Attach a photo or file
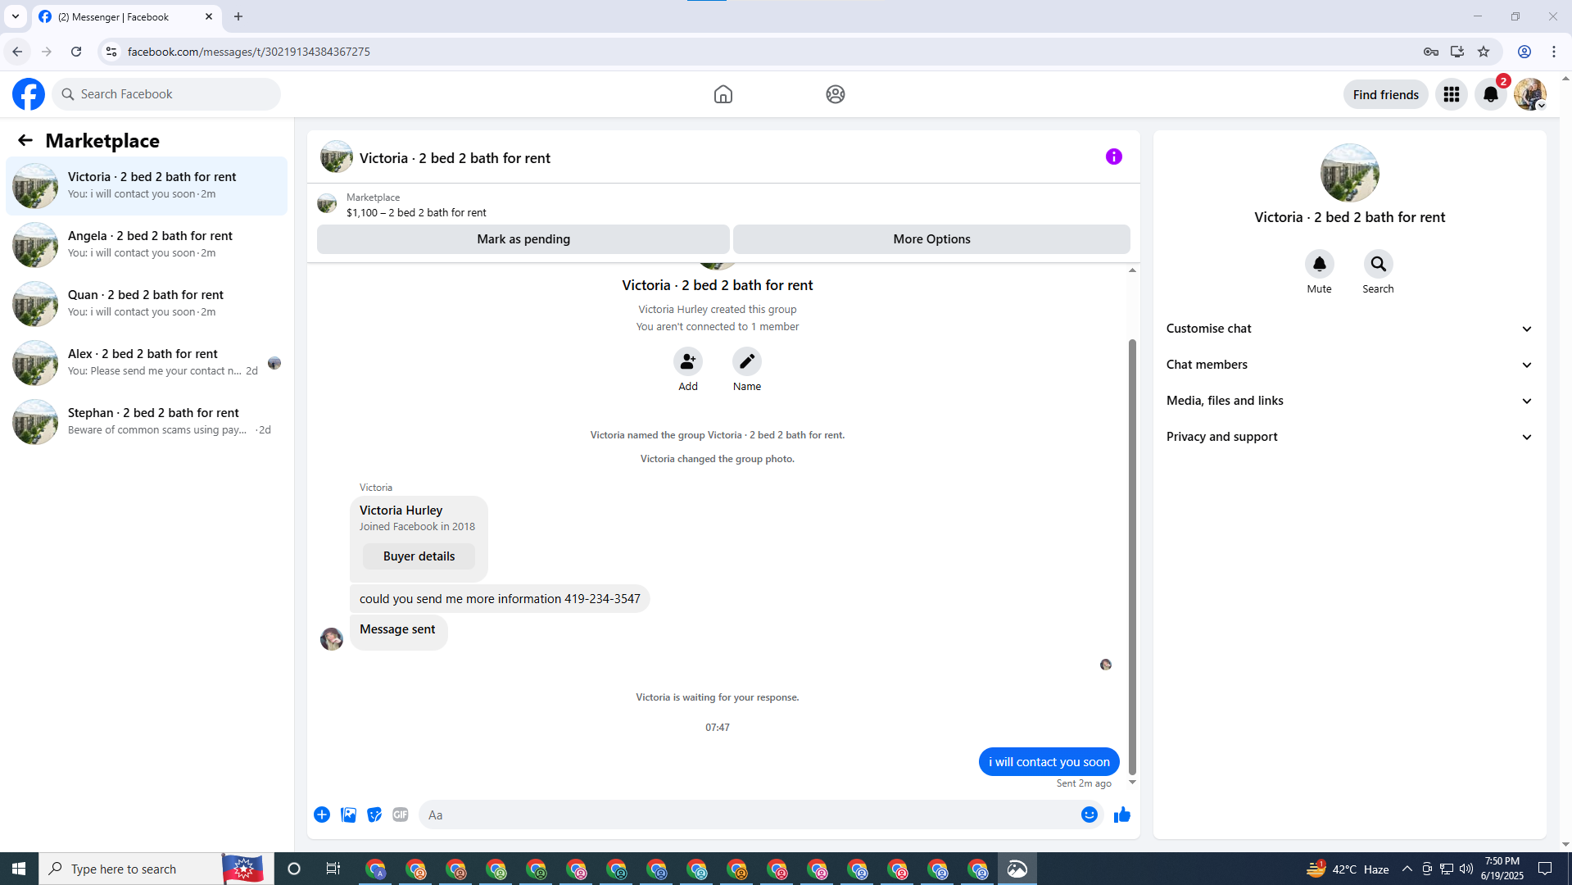The width and height of the screenshot is (1572, 885). click(x=348, y=815)
